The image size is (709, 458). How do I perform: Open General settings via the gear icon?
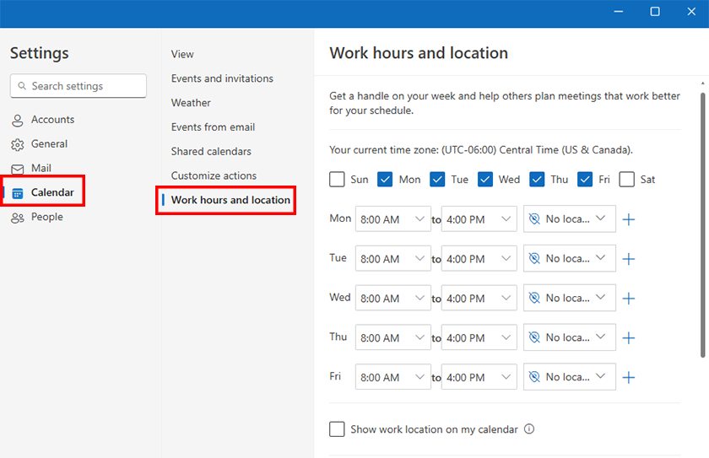click(x=18, y=144)
